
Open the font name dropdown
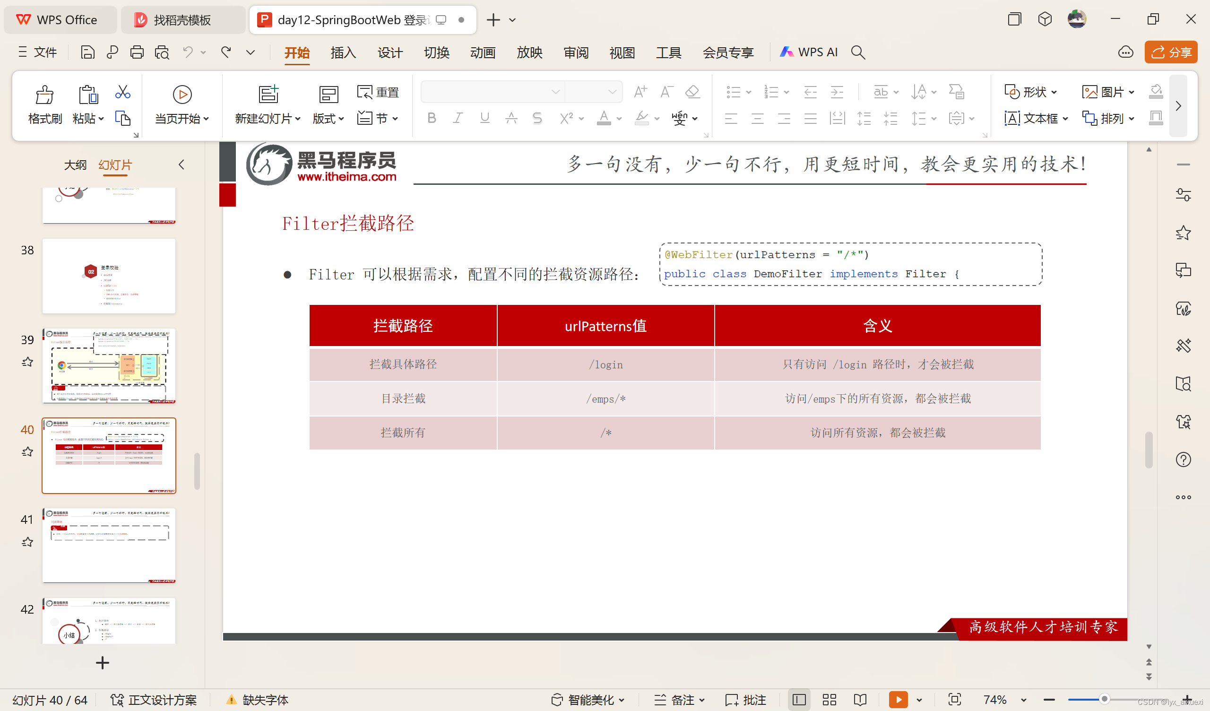click(555, 92)
